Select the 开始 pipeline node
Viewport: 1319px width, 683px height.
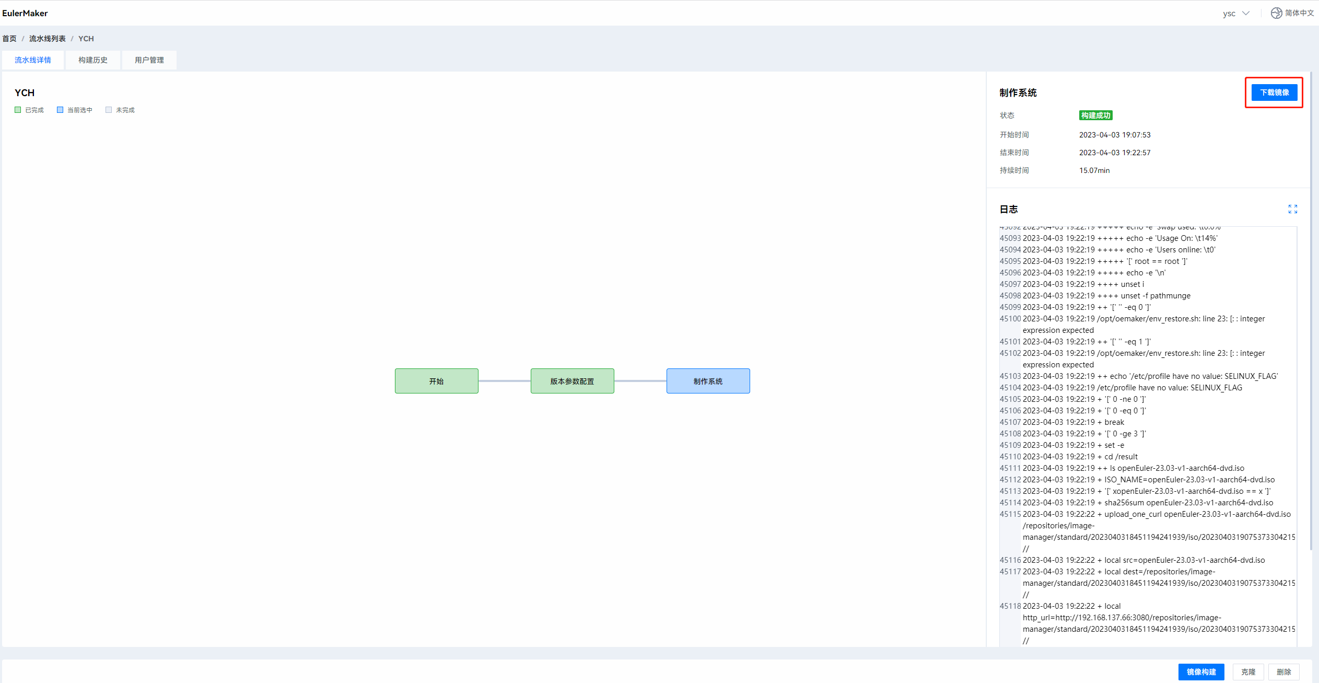(436, 381)
